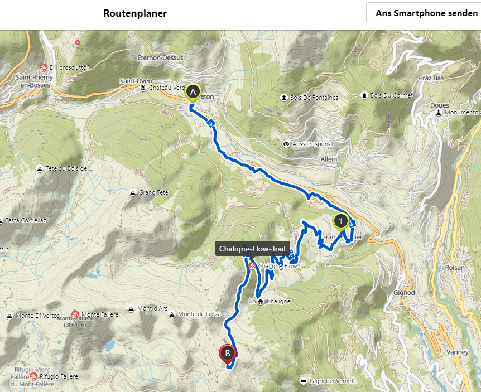Click waypoint marker 1 on route
Viewport: 481px width, 392px height.
[x=340, y=221]
